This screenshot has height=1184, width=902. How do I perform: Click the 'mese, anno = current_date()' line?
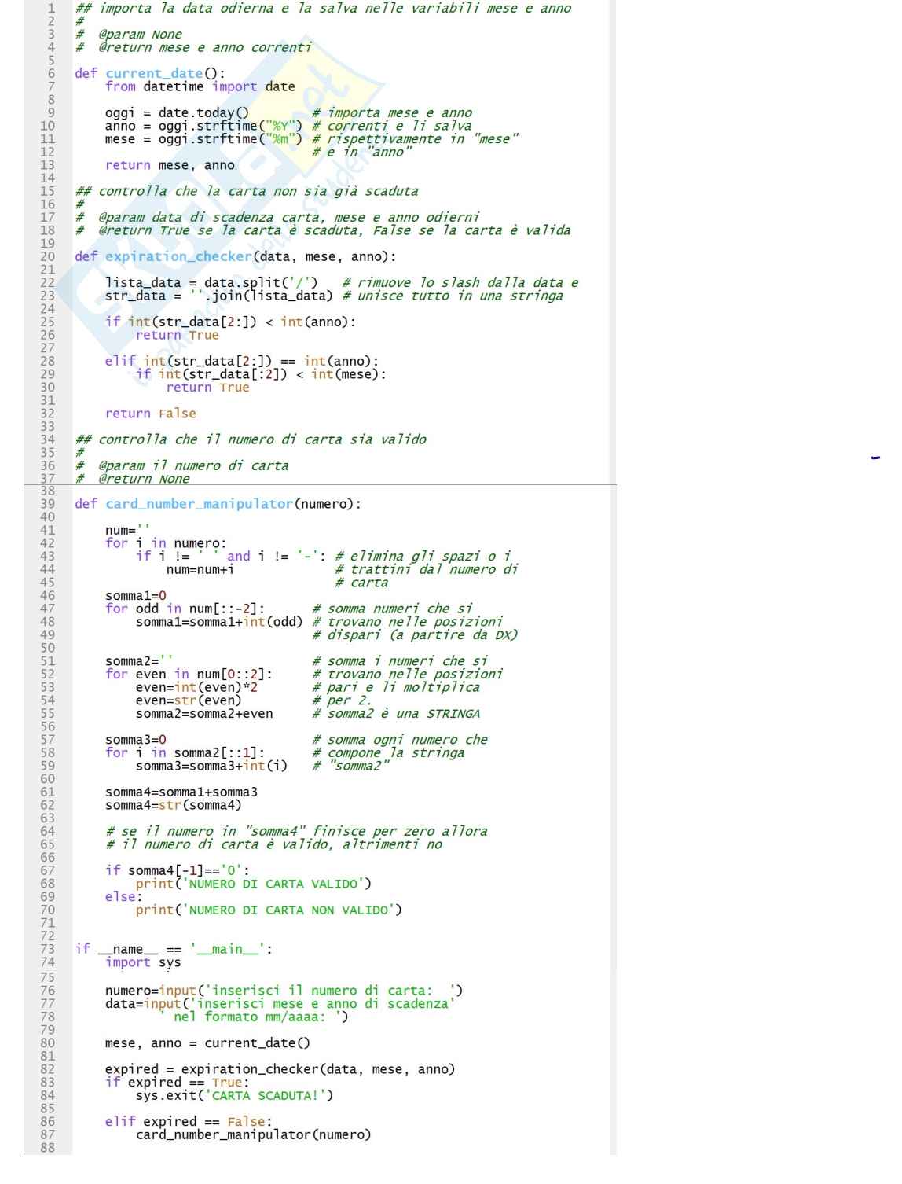(207, 1043)
